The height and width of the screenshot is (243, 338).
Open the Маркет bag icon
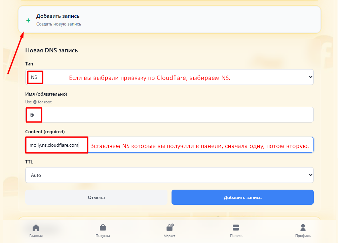170,228
